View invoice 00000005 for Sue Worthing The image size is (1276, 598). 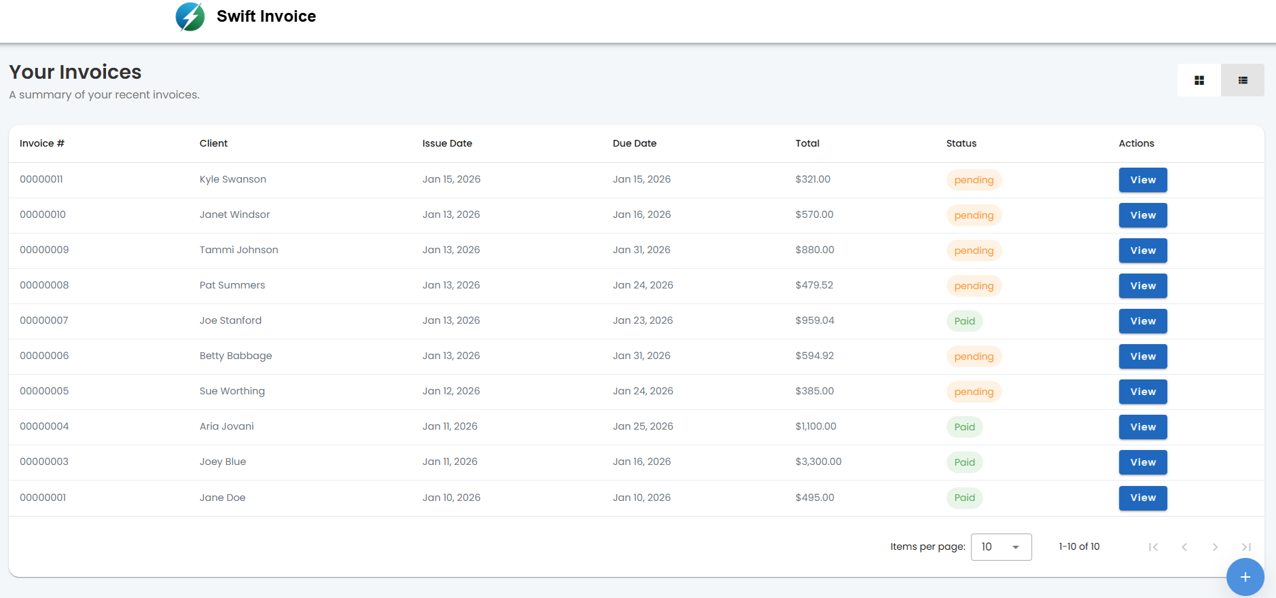(x=1143, y=392)
